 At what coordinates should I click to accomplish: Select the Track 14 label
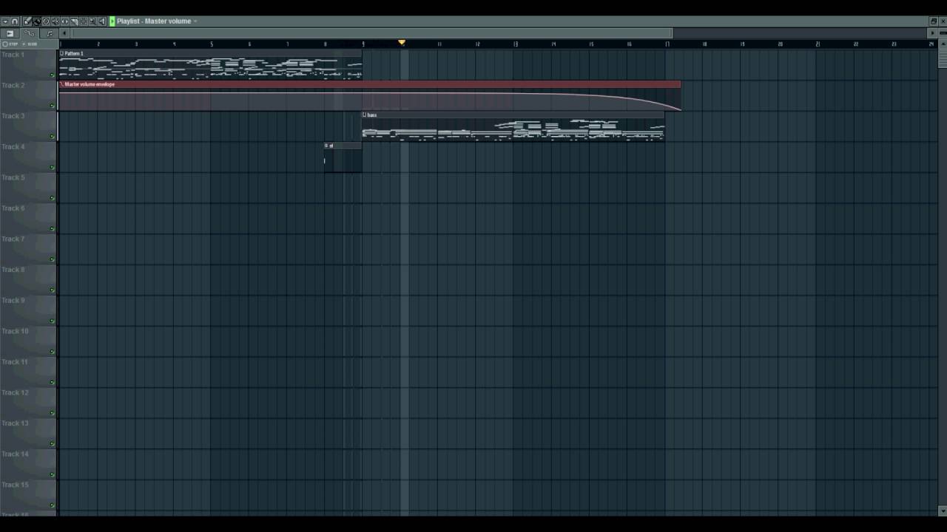click(x=14, y=454)
